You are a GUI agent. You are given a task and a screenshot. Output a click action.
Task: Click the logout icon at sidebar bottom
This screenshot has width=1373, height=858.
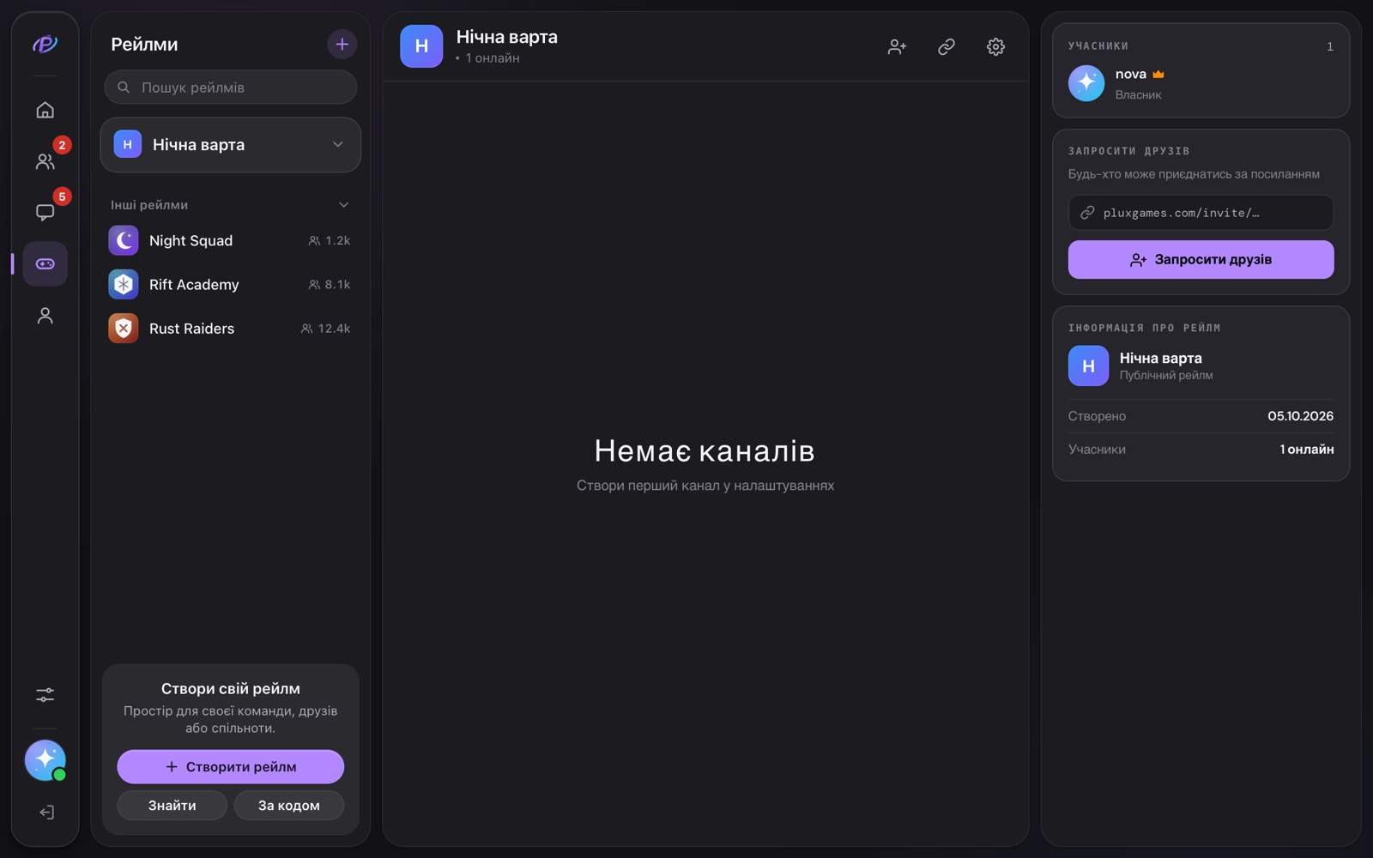coord(46,813)
